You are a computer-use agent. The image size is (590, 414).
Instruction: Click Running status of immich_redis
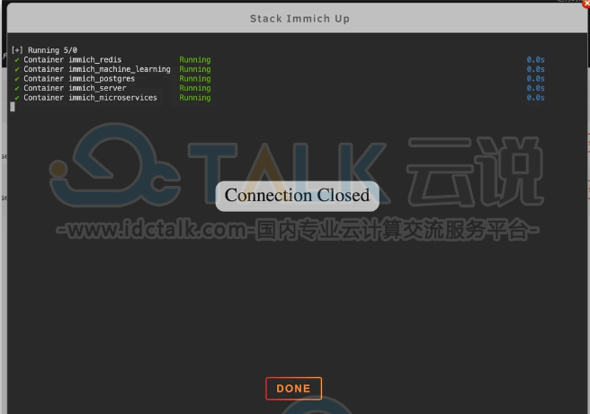pyautogui.click(x=195, y=60)
